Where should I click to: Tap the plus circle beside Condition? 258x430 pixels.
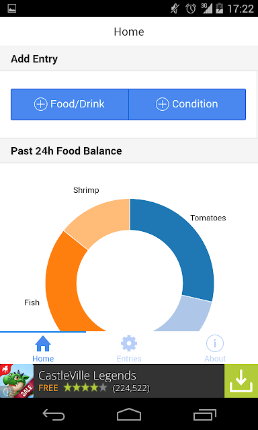(x=163, y=104)
